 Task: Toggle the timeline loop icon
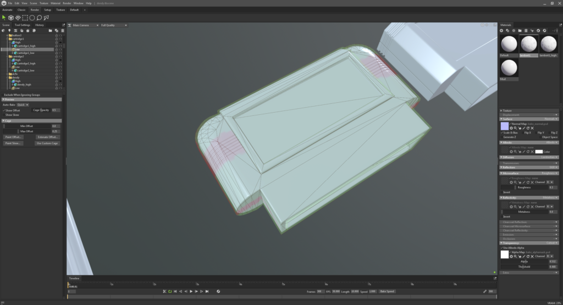click(170, 291)
